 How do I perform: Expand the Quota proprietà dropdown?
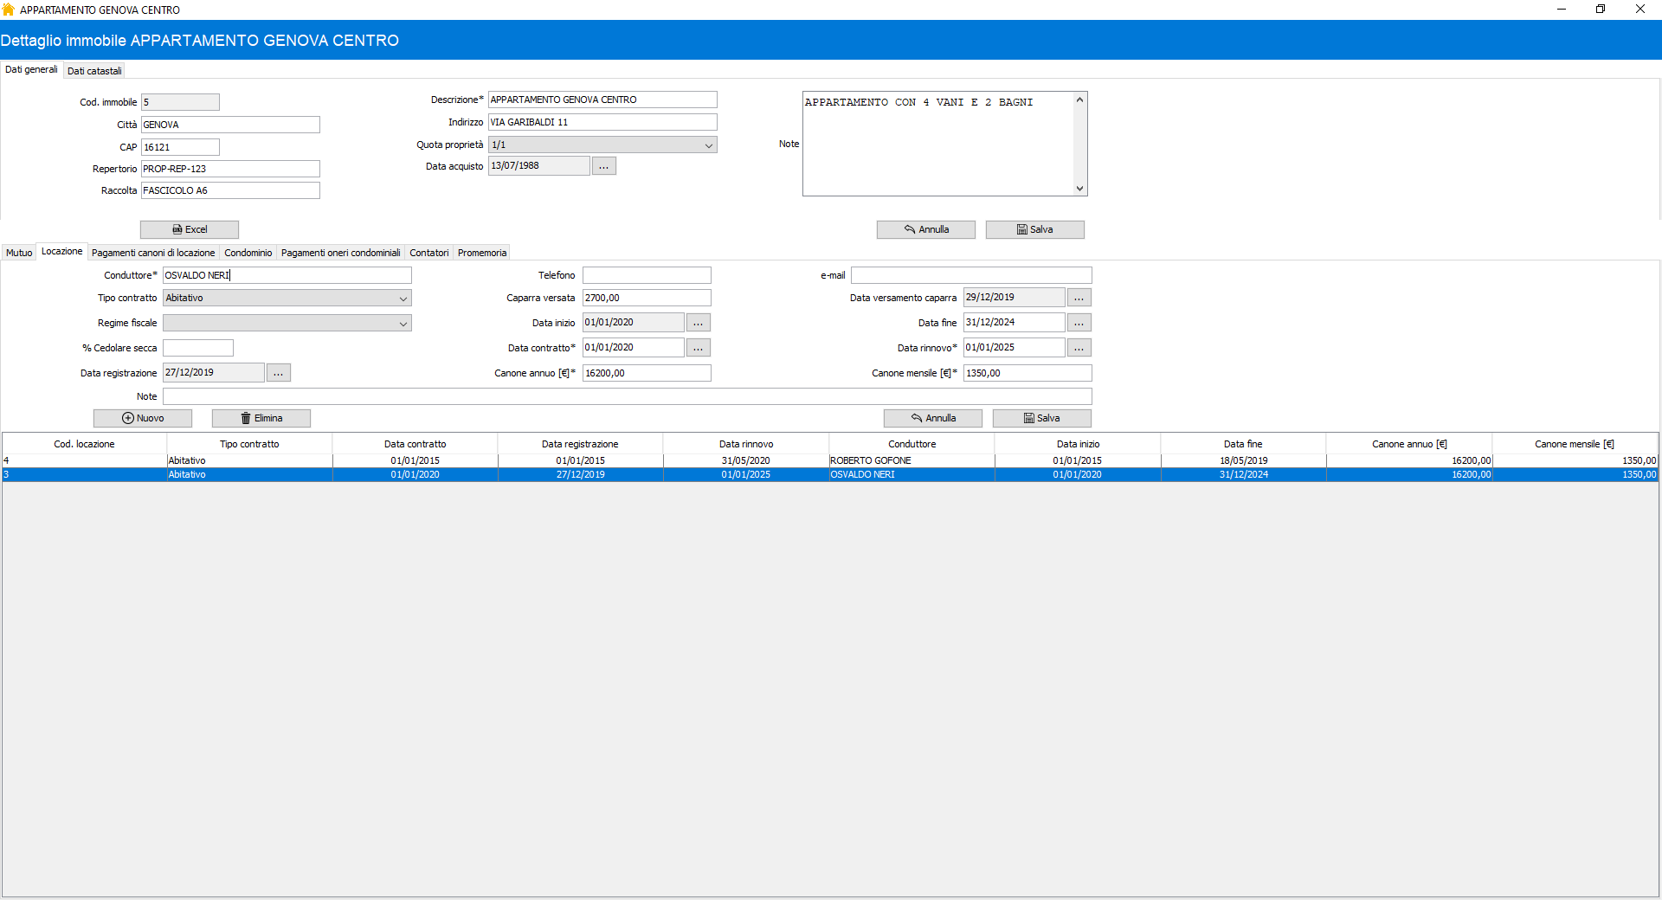coord(708,145)
